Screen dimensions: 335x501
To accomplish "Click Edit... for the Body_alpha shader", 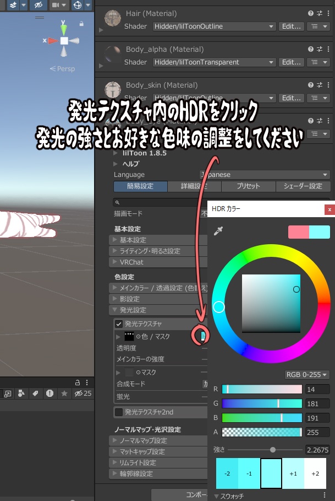I will click(292, 62).
